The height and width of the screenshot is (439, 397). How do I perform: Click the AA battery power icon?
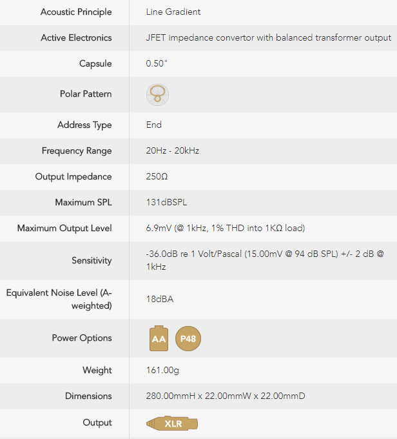tap(159, 338)
